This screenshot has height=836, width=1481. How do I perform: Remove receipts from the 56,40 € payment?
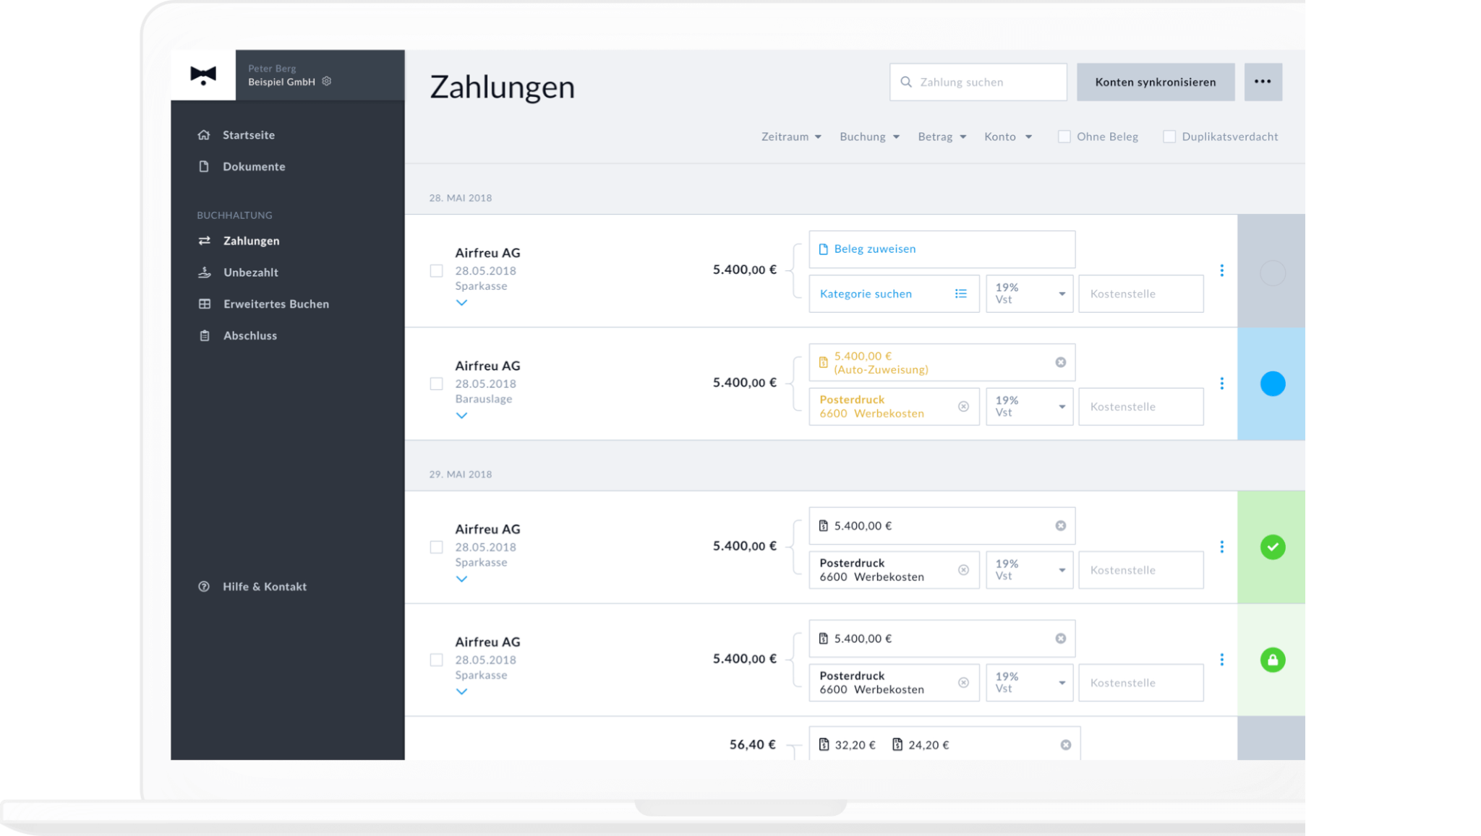1065,745
